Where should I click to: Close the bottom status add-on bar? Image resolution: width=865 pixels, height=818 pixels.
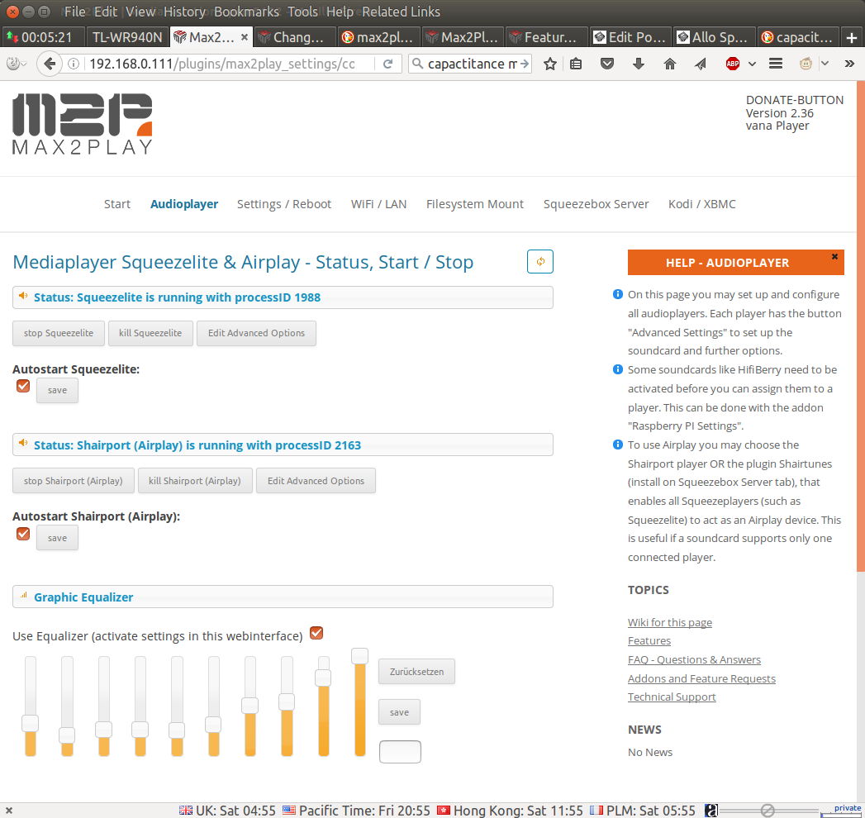click(9, 811)
